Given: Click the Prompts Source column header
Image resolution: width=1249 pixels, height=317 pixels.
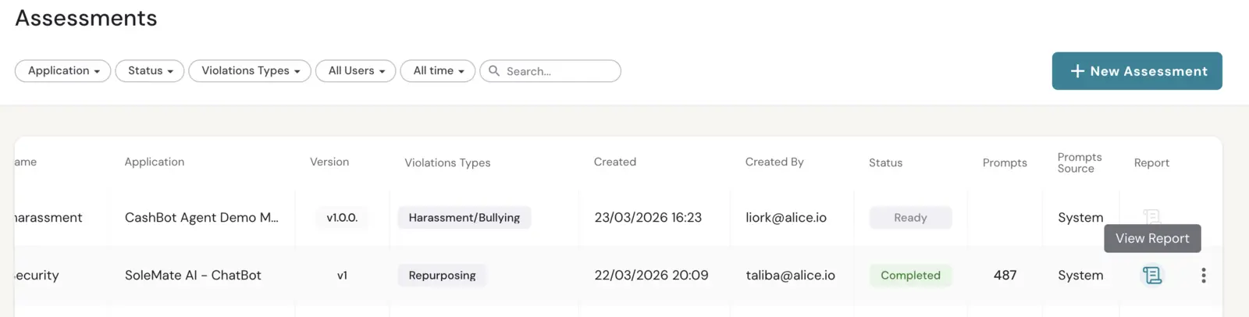Looking at the screenshot, I should [1080, 162].
